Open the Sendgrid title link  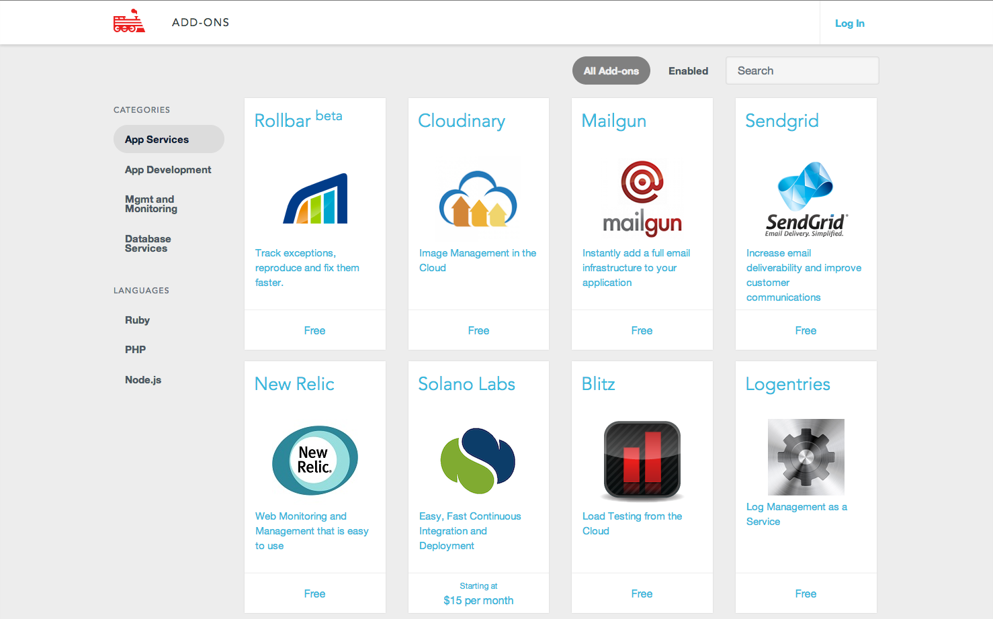click(x=782, y=121)
